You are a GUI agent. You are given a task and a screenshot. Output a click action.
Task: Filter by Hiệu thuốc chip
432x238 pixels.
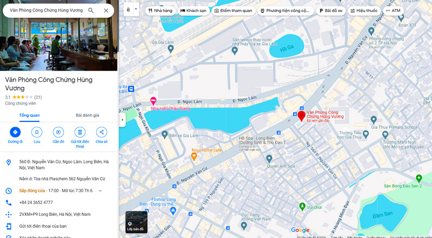pos(364,11)
